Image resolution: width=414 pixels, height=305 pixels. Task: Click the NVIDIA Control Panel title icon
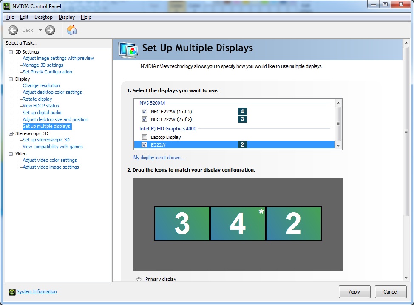[x=7, y=6]
